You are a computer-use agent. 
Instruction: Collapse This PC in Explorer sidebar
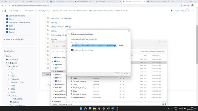53,61
